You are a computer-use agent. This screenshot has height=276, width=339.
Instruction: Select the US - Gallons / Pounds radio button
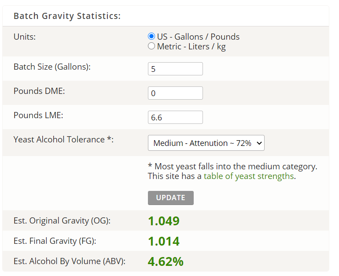[151, 37]
